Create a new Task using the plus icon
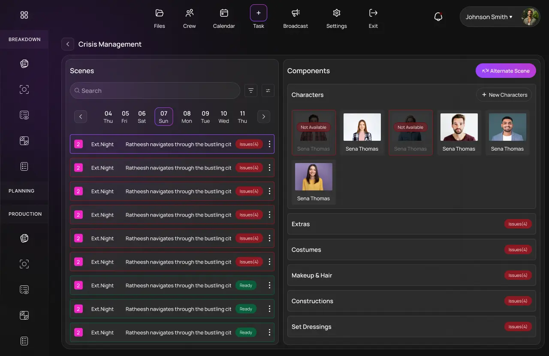Viewport: 549px width, 356px height. 258,14
